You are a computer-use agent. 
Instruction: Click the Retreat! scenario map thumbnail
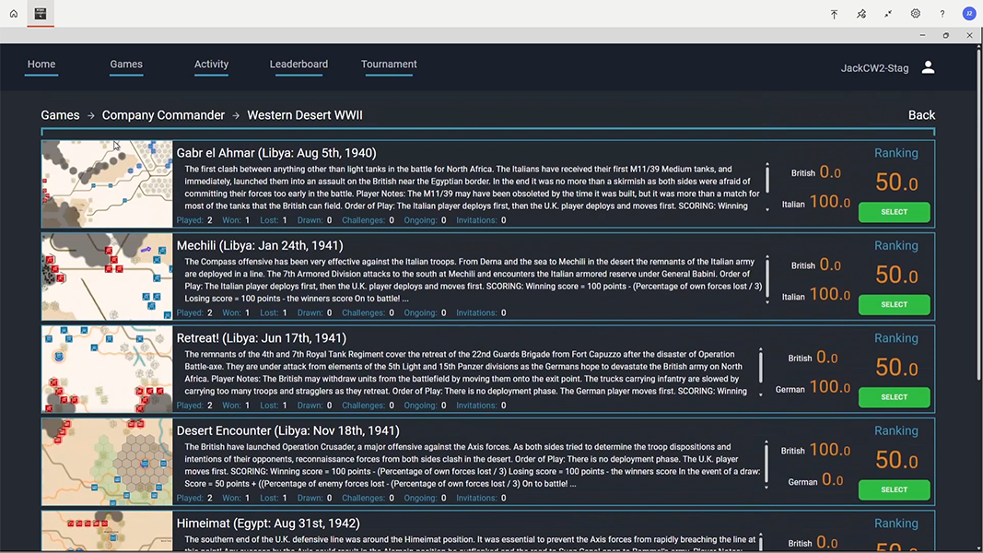106,368
